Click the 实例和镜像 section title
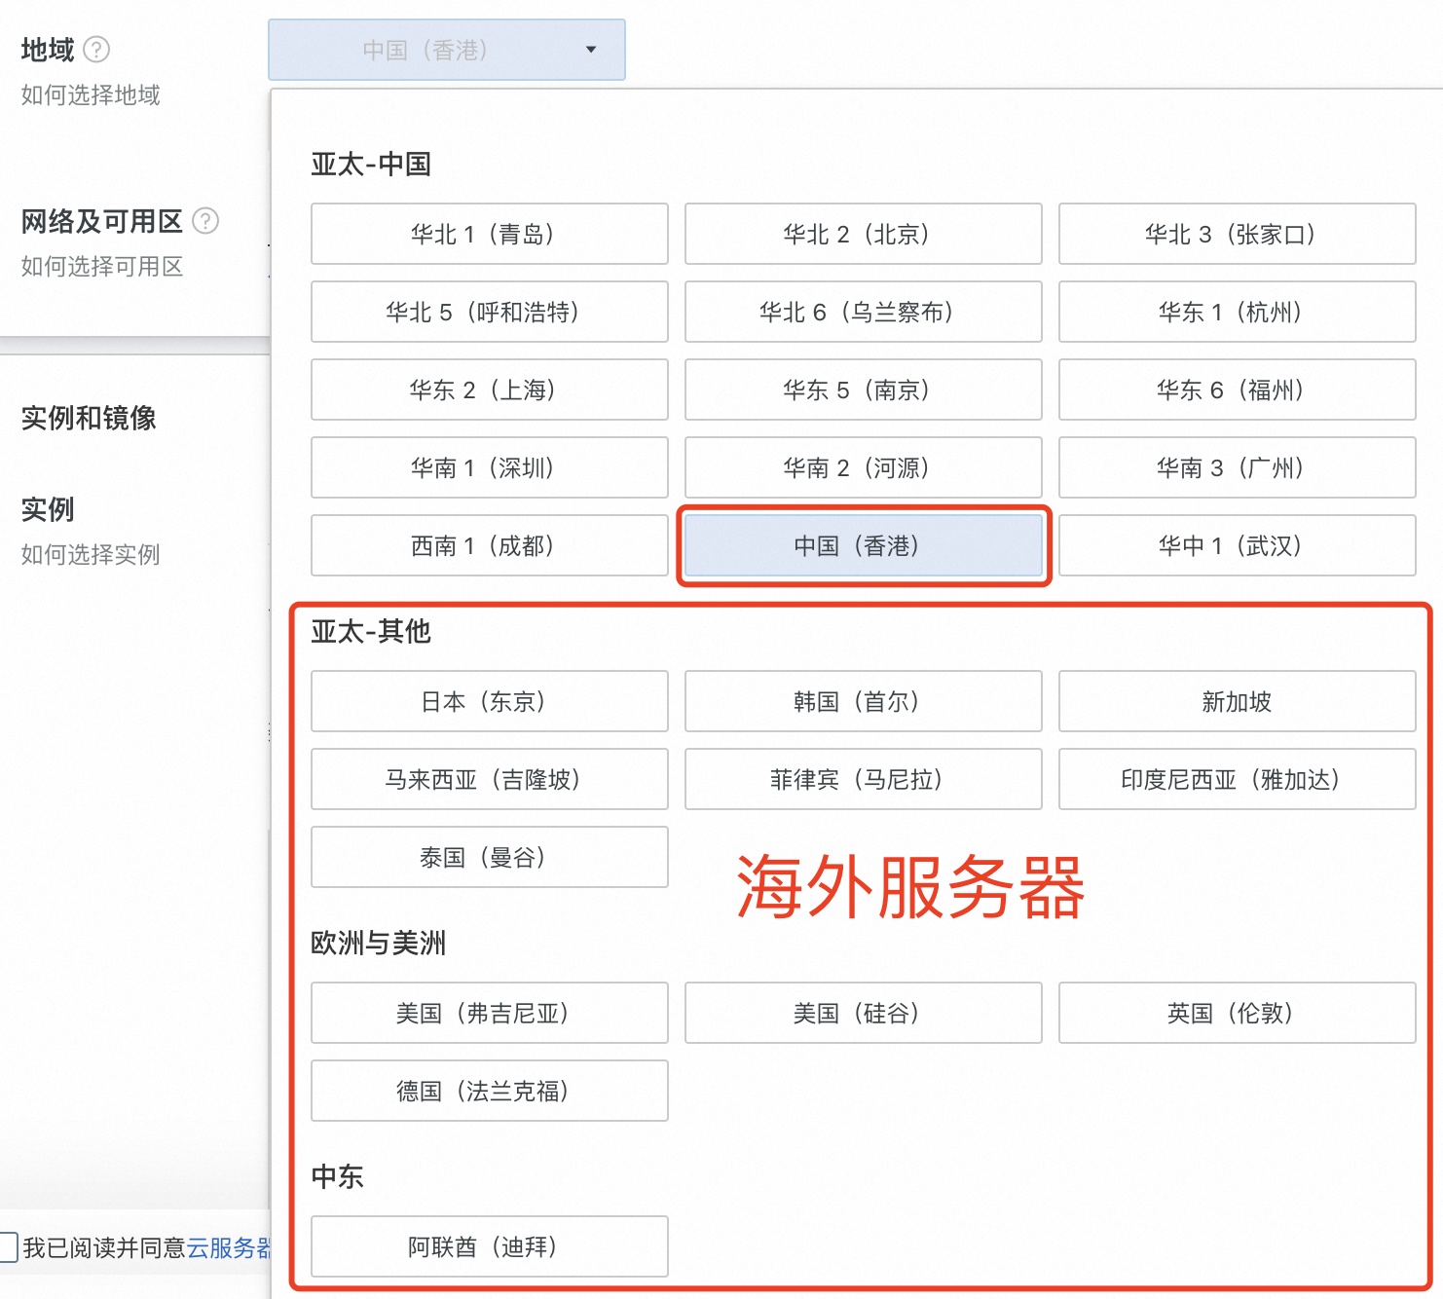The height and width of the screenshot is (1299, 1443). point(89,418)
